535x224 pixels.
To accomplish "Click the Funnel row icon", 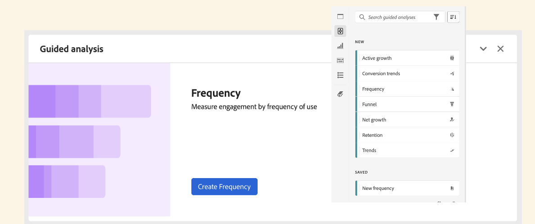I will [452, 104].
